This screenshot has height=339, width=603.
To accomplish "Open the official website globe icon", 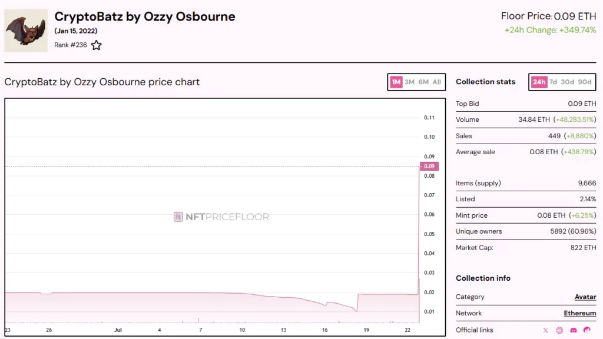I will click(x=559, y=330).
